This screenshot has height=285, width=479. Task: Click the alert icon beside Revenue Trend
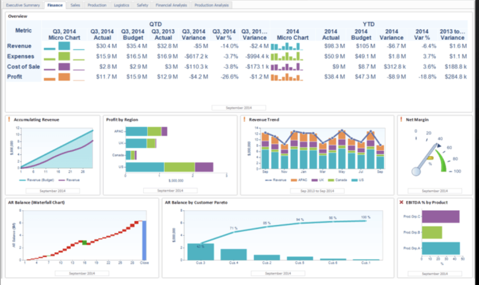[244, 119]
